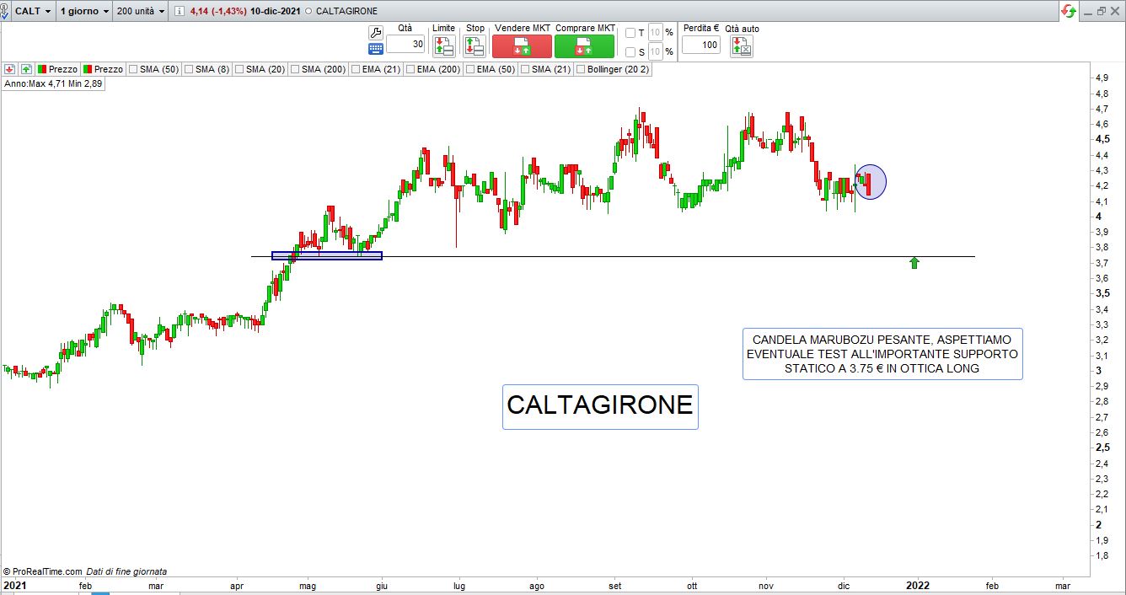This screenshot has height=595, width=1126.
Task: Open the blue keyboard shortcuts icon
Action: [x=376, y=49]
